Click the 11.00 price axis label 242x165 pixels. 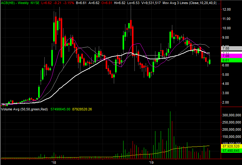click(226, 19)
